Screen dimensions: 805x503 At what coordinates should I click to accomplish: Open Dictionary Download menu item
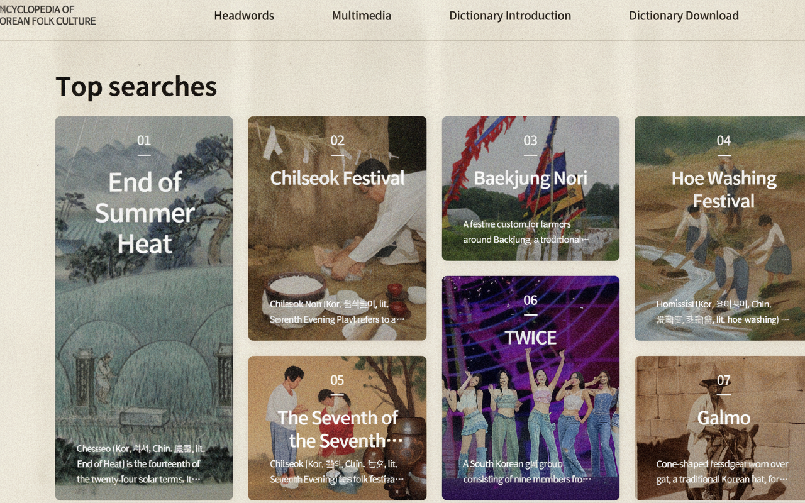pos(684,16)
